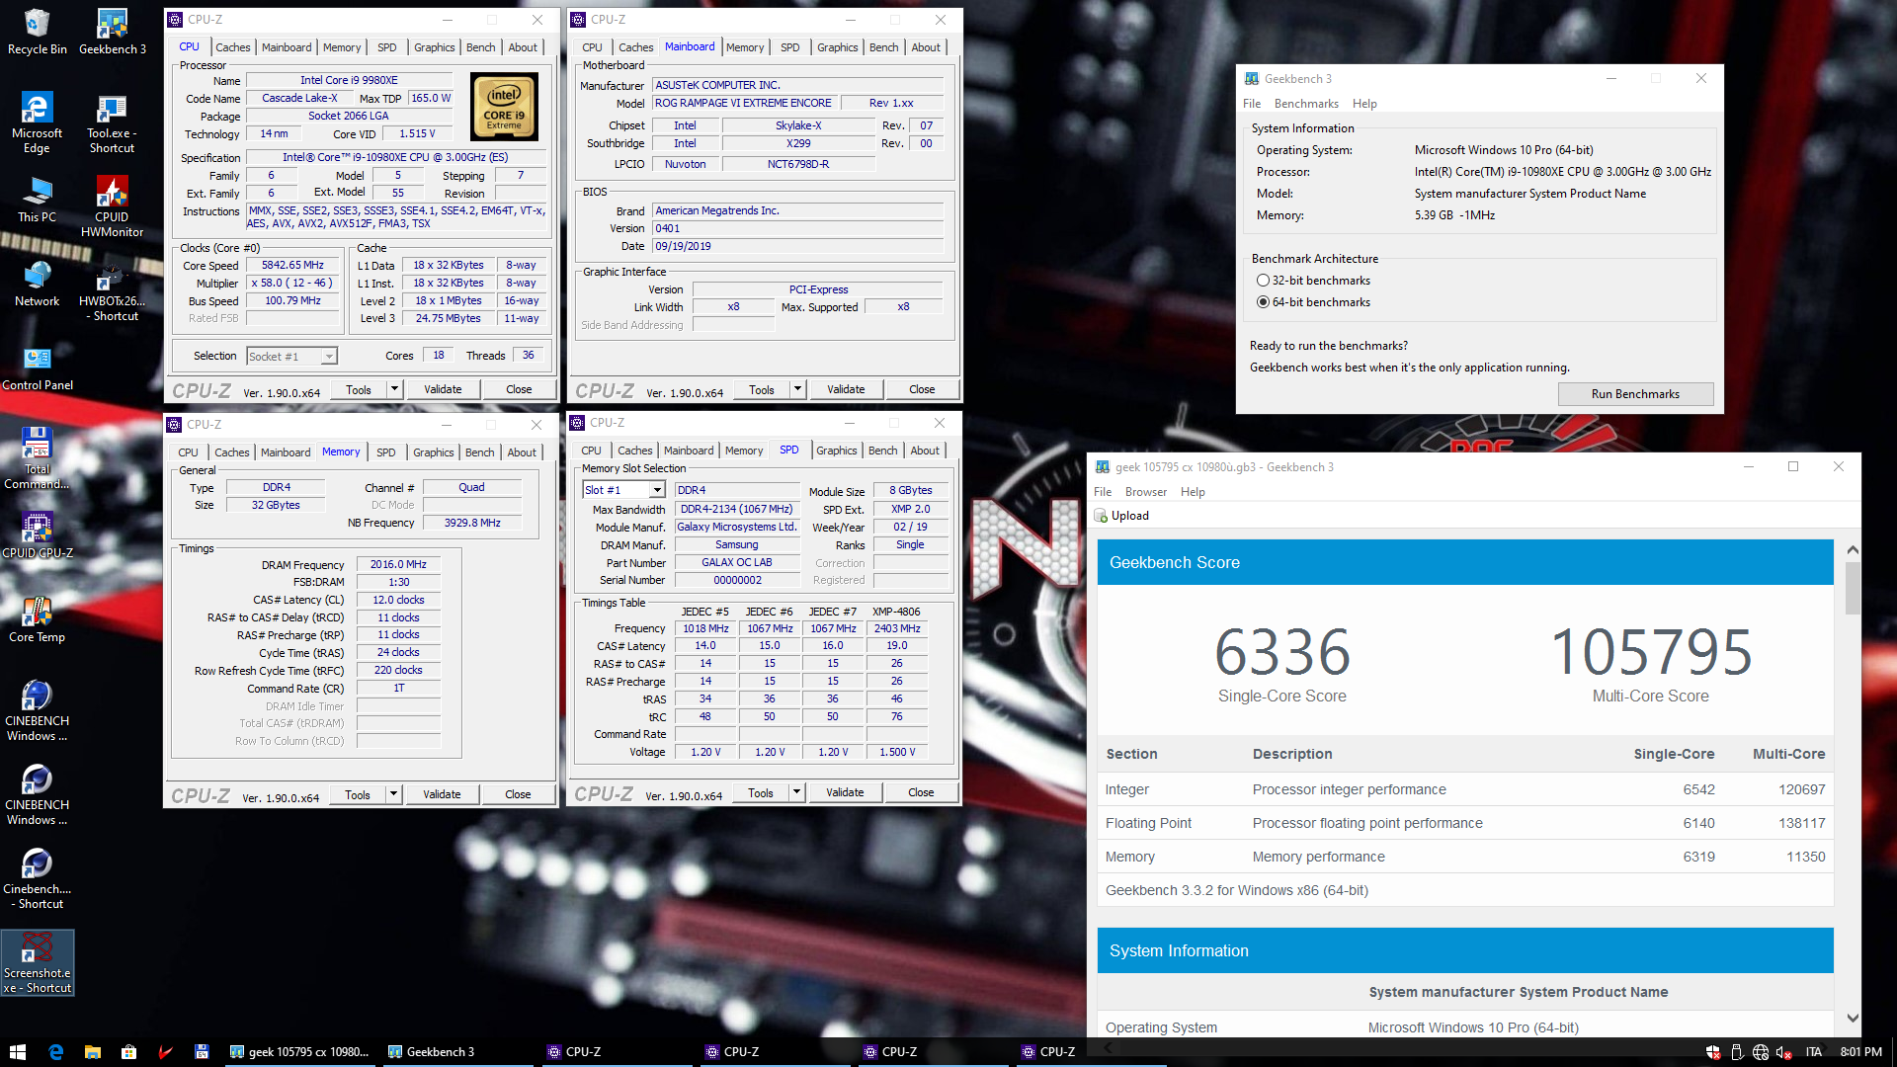Open Network desktop icon
Viewport: 1897px width, 1067px height.
[x=38, y=283]
